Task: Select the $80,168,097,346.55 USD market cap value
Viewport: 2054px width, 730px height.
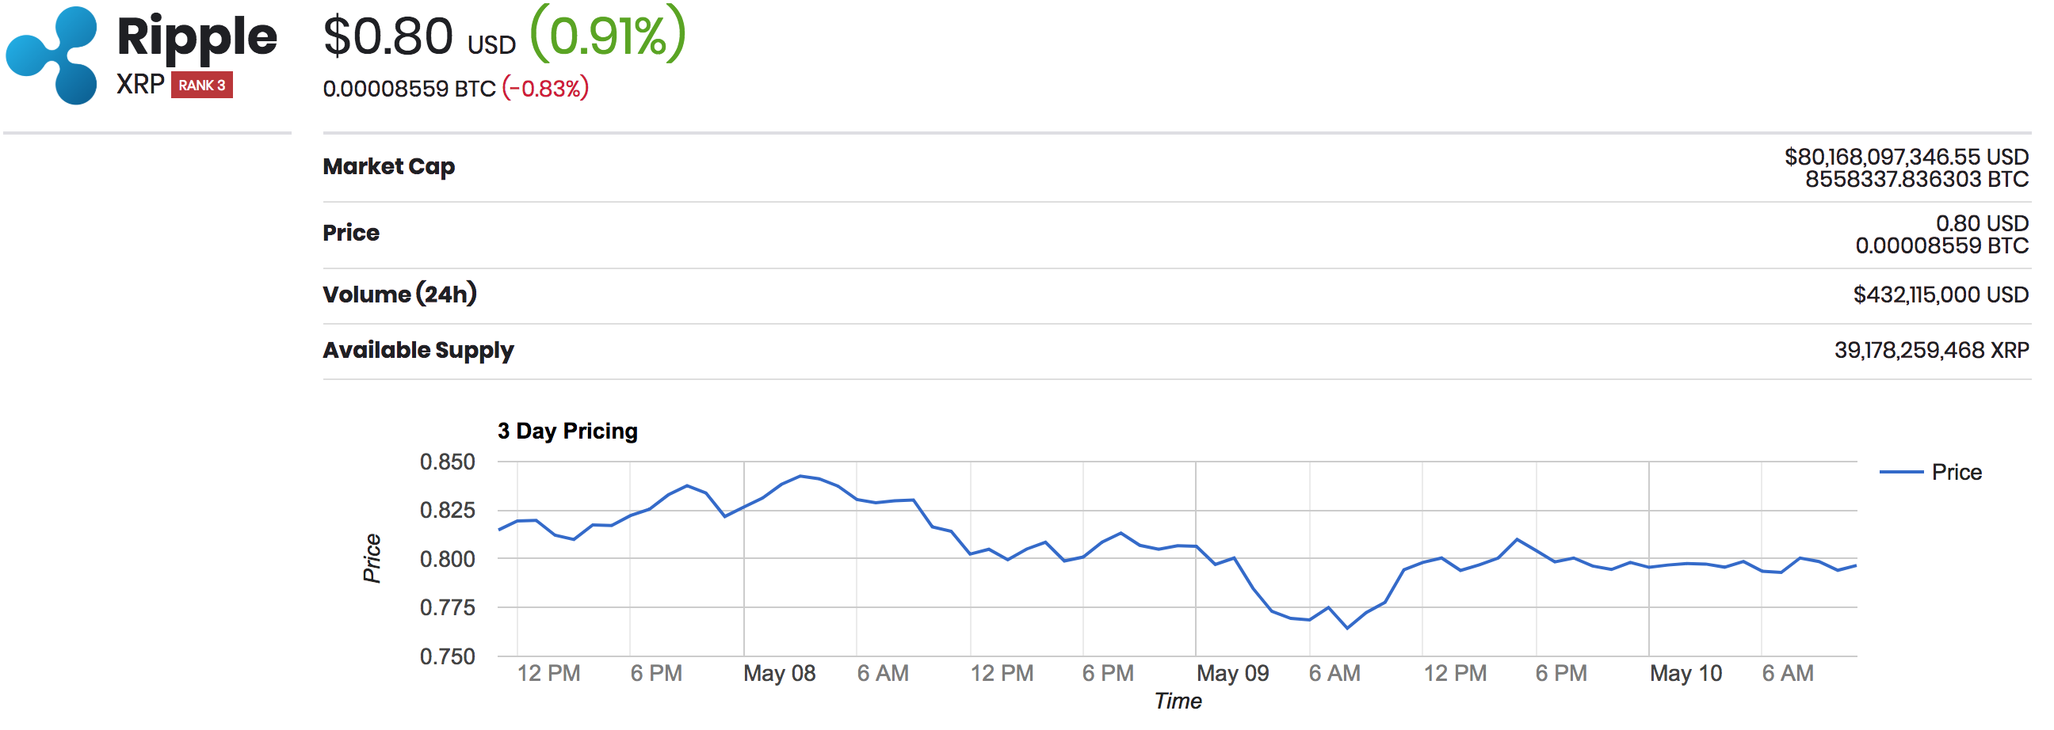Action: click(1907, 157)
